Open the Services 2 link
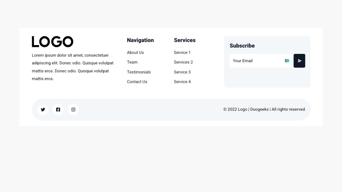 183,62
